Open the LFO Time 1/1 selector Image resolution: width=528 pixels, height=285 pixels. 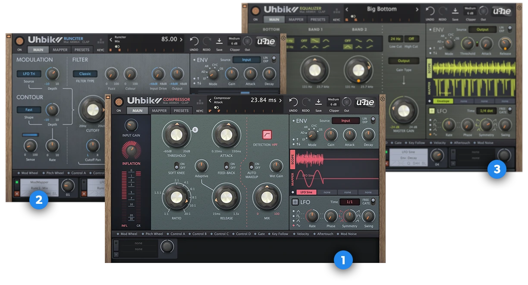click(349, 202)
